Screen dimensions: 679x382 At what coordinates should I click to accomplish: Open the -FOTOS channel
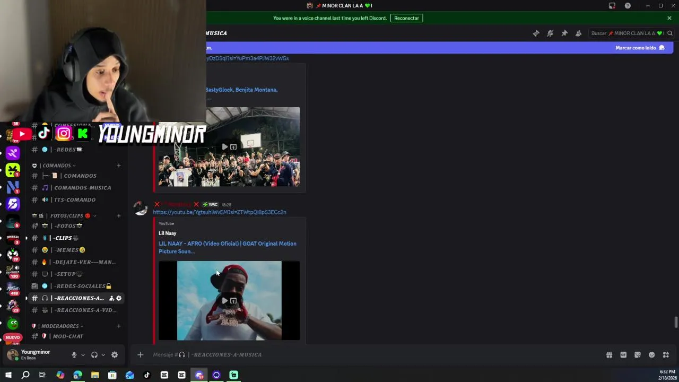[x=77, y=226]
